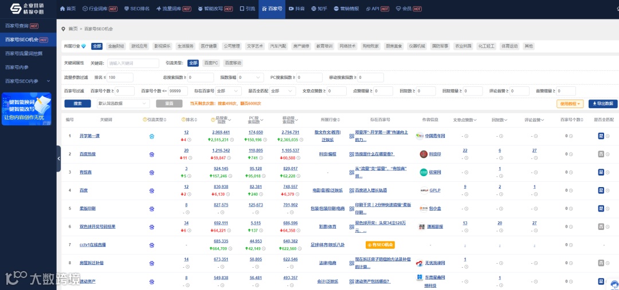Click the 欣荣网 author avatar

tap(423, 172)
